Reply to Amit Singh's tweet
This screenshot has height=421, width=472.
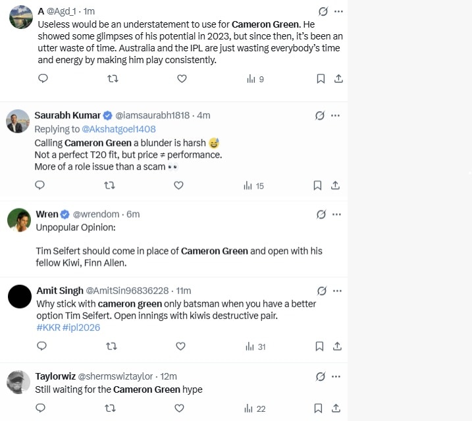tap(41, 346)
